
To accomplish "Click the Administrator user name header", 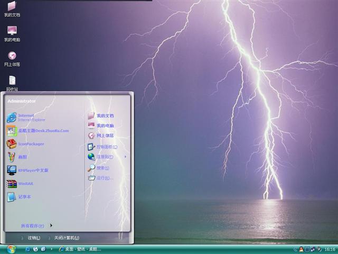I will pos(22,101).
